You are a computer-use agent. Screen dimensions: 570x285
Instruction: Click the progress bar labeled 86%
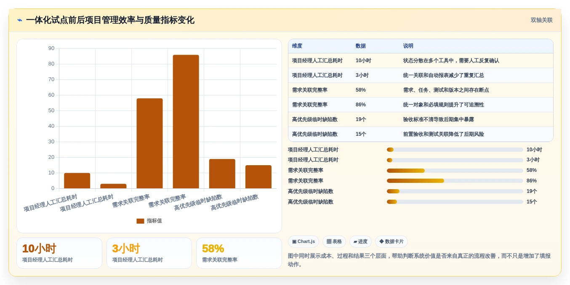click(x=455, y=181)
